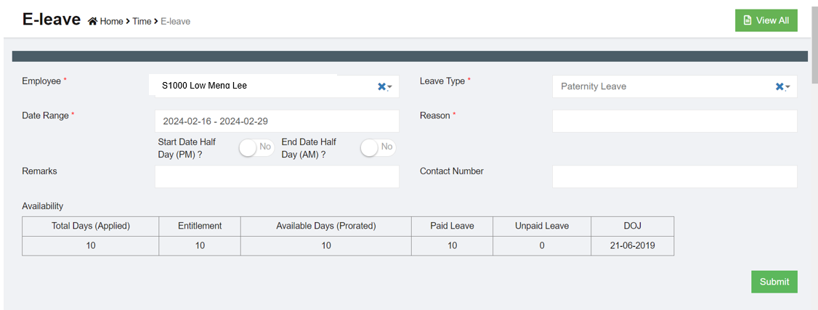Click the E-leave breadcrumb item

click(x=175, y=21)
